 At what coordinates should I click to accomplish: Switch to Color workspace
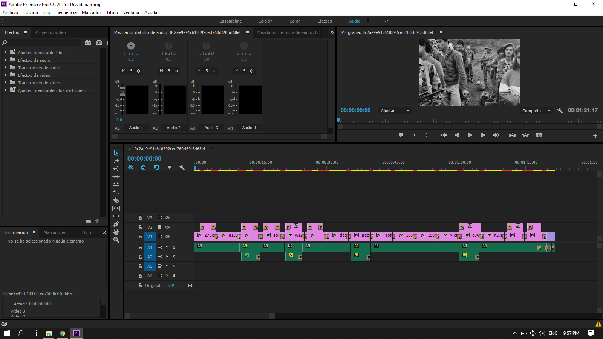pos(295,21)
